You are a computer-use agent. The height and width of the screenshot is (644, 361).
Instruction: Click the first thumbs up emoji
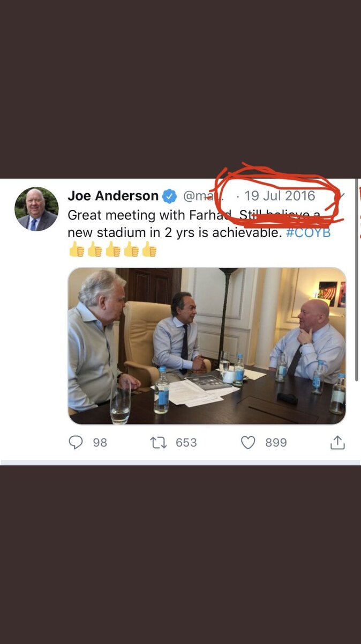tap(76, 249)
